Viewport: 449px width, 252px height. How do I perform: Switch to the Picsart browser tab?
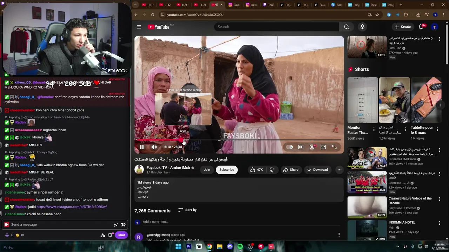[x=371, y=5]
